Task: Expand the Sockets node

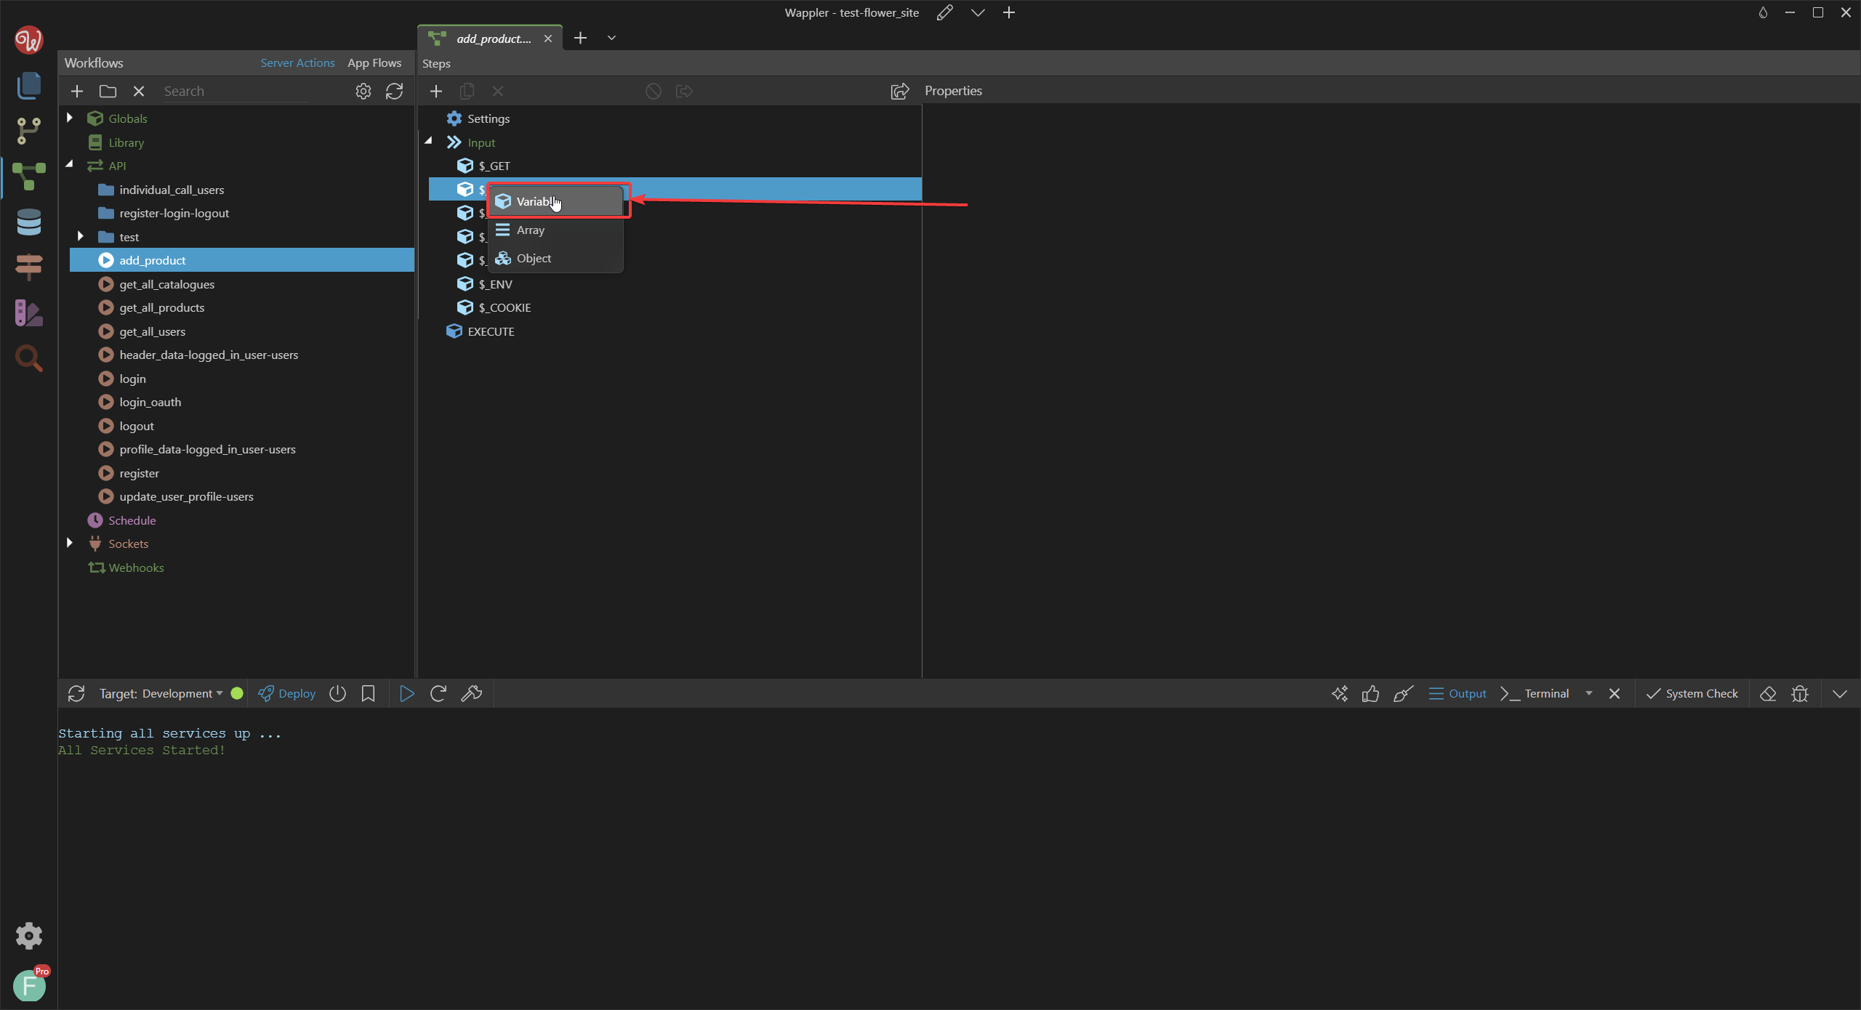Action: (x=70, y=543)
